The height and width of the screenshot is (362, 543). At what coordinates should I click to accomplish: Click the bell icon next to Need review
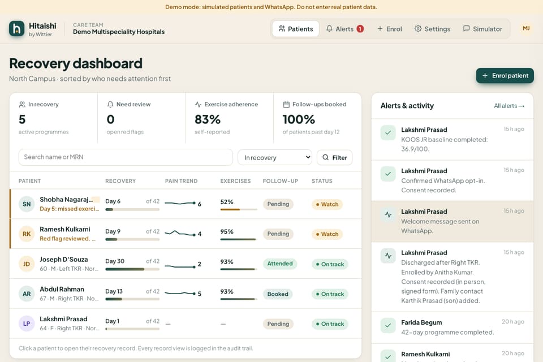point(110,104)
